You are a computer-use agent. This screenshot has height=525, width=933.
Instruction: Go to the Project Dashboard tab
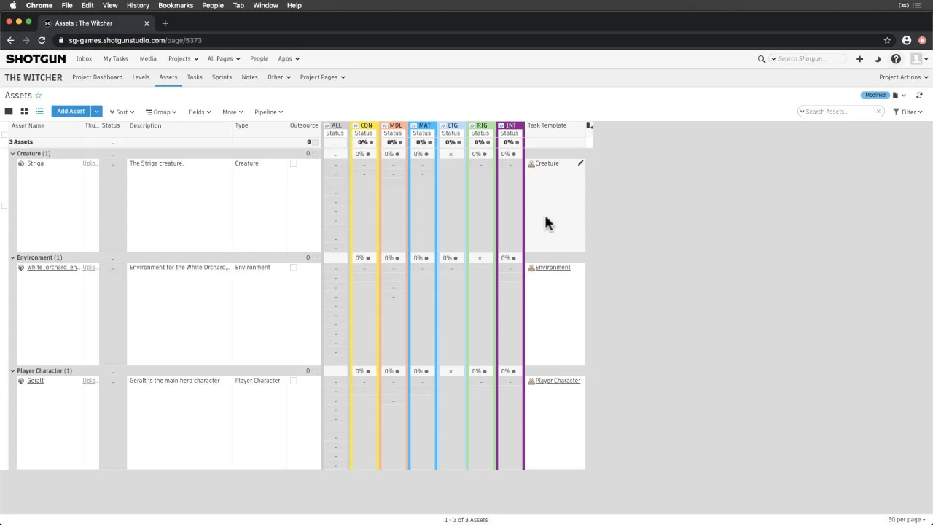[x=97, y=77]
